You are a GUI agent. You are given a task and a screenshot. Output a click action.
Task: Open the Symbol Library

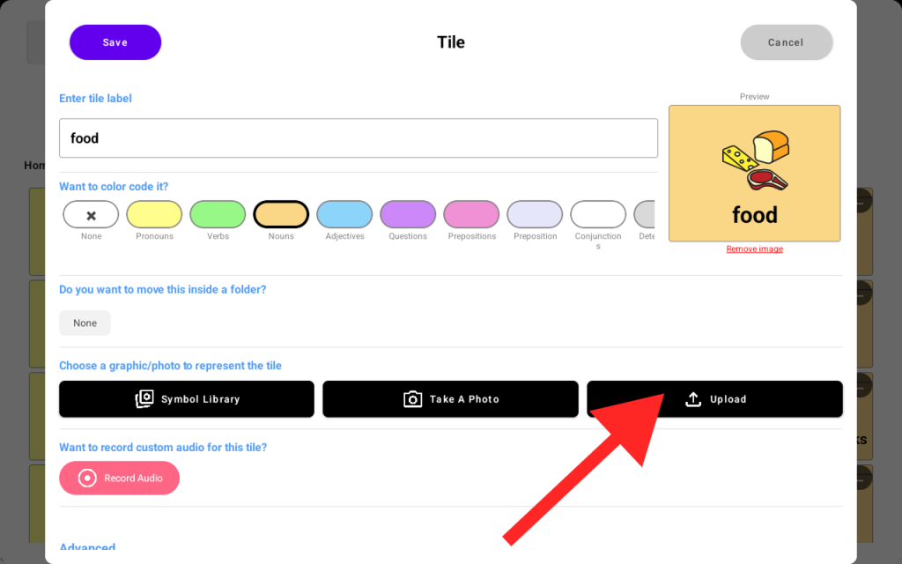(x=187, y=399)
